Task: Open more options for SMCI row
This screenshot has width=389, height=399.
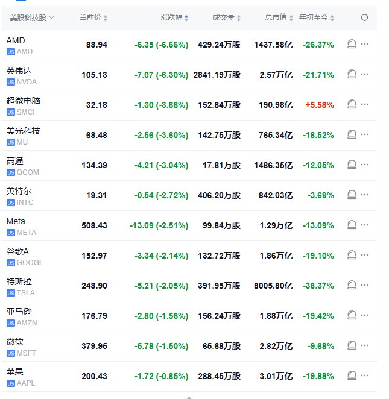Action: [x=364, y=104]
